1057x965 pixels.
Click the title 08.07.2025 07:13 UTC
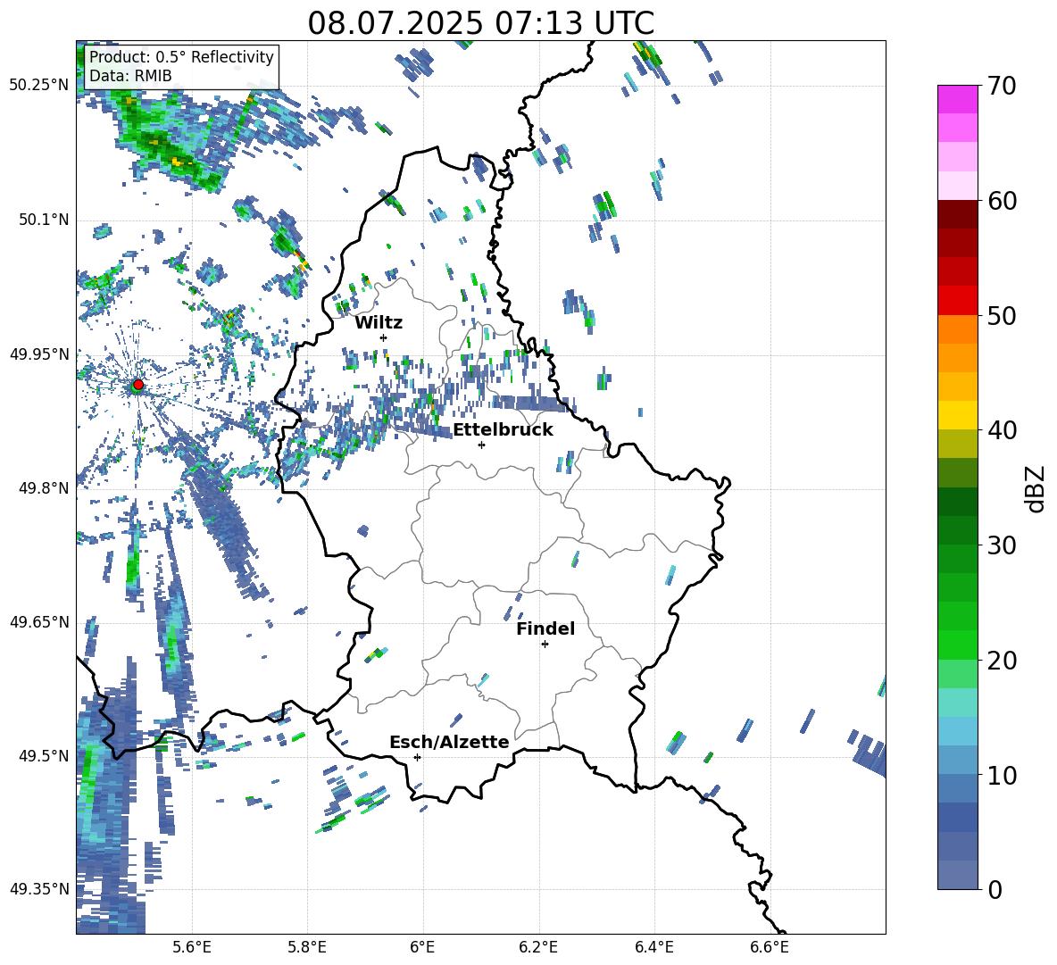480,23
